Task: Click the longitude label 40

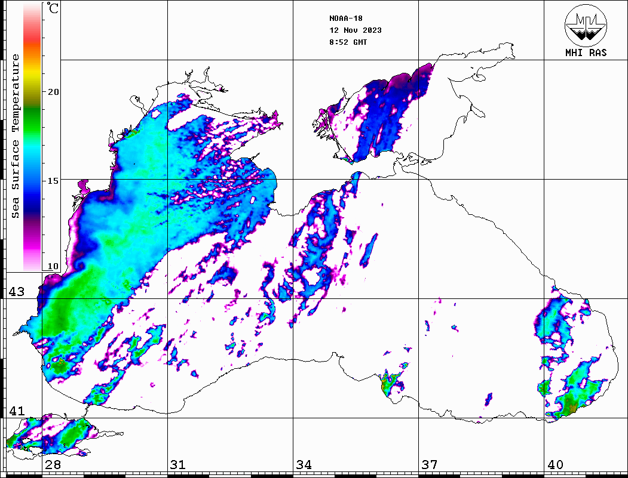Action: pos(555,465)
